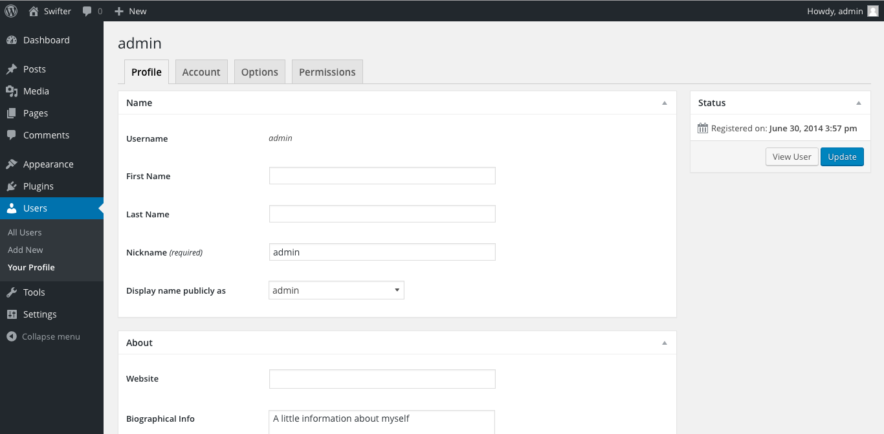Open Media in the sidebar menu
The image size is (884, 434).
pos(52,91)
